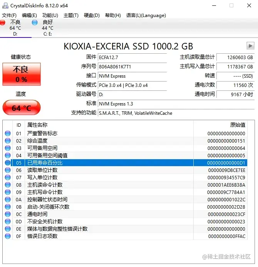Click the status dot for row 0D 不安全关机计数
The width and height of the screenshot is (258, 267).
coord(8,221)
